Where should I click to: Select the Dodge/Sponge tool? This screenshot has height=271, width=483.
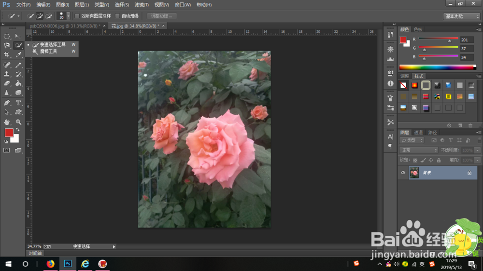tap(18, 93)
